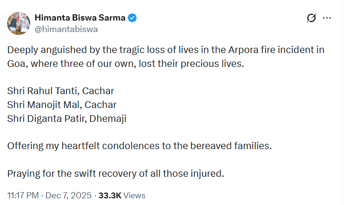Open the Grok explain-this-post icon
Viewport: 345px width, 205px height.
[311, 18]
